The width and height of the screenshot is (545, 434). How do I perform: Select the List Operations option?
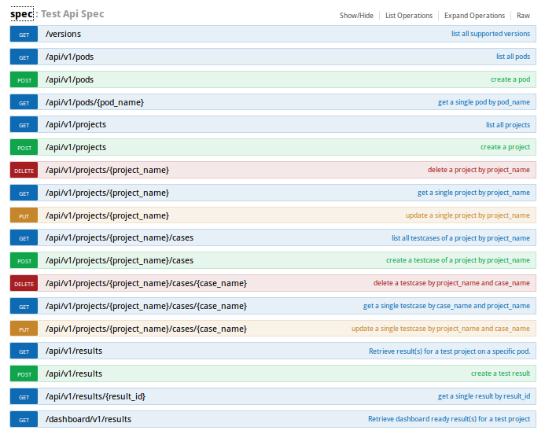(409, 16)
